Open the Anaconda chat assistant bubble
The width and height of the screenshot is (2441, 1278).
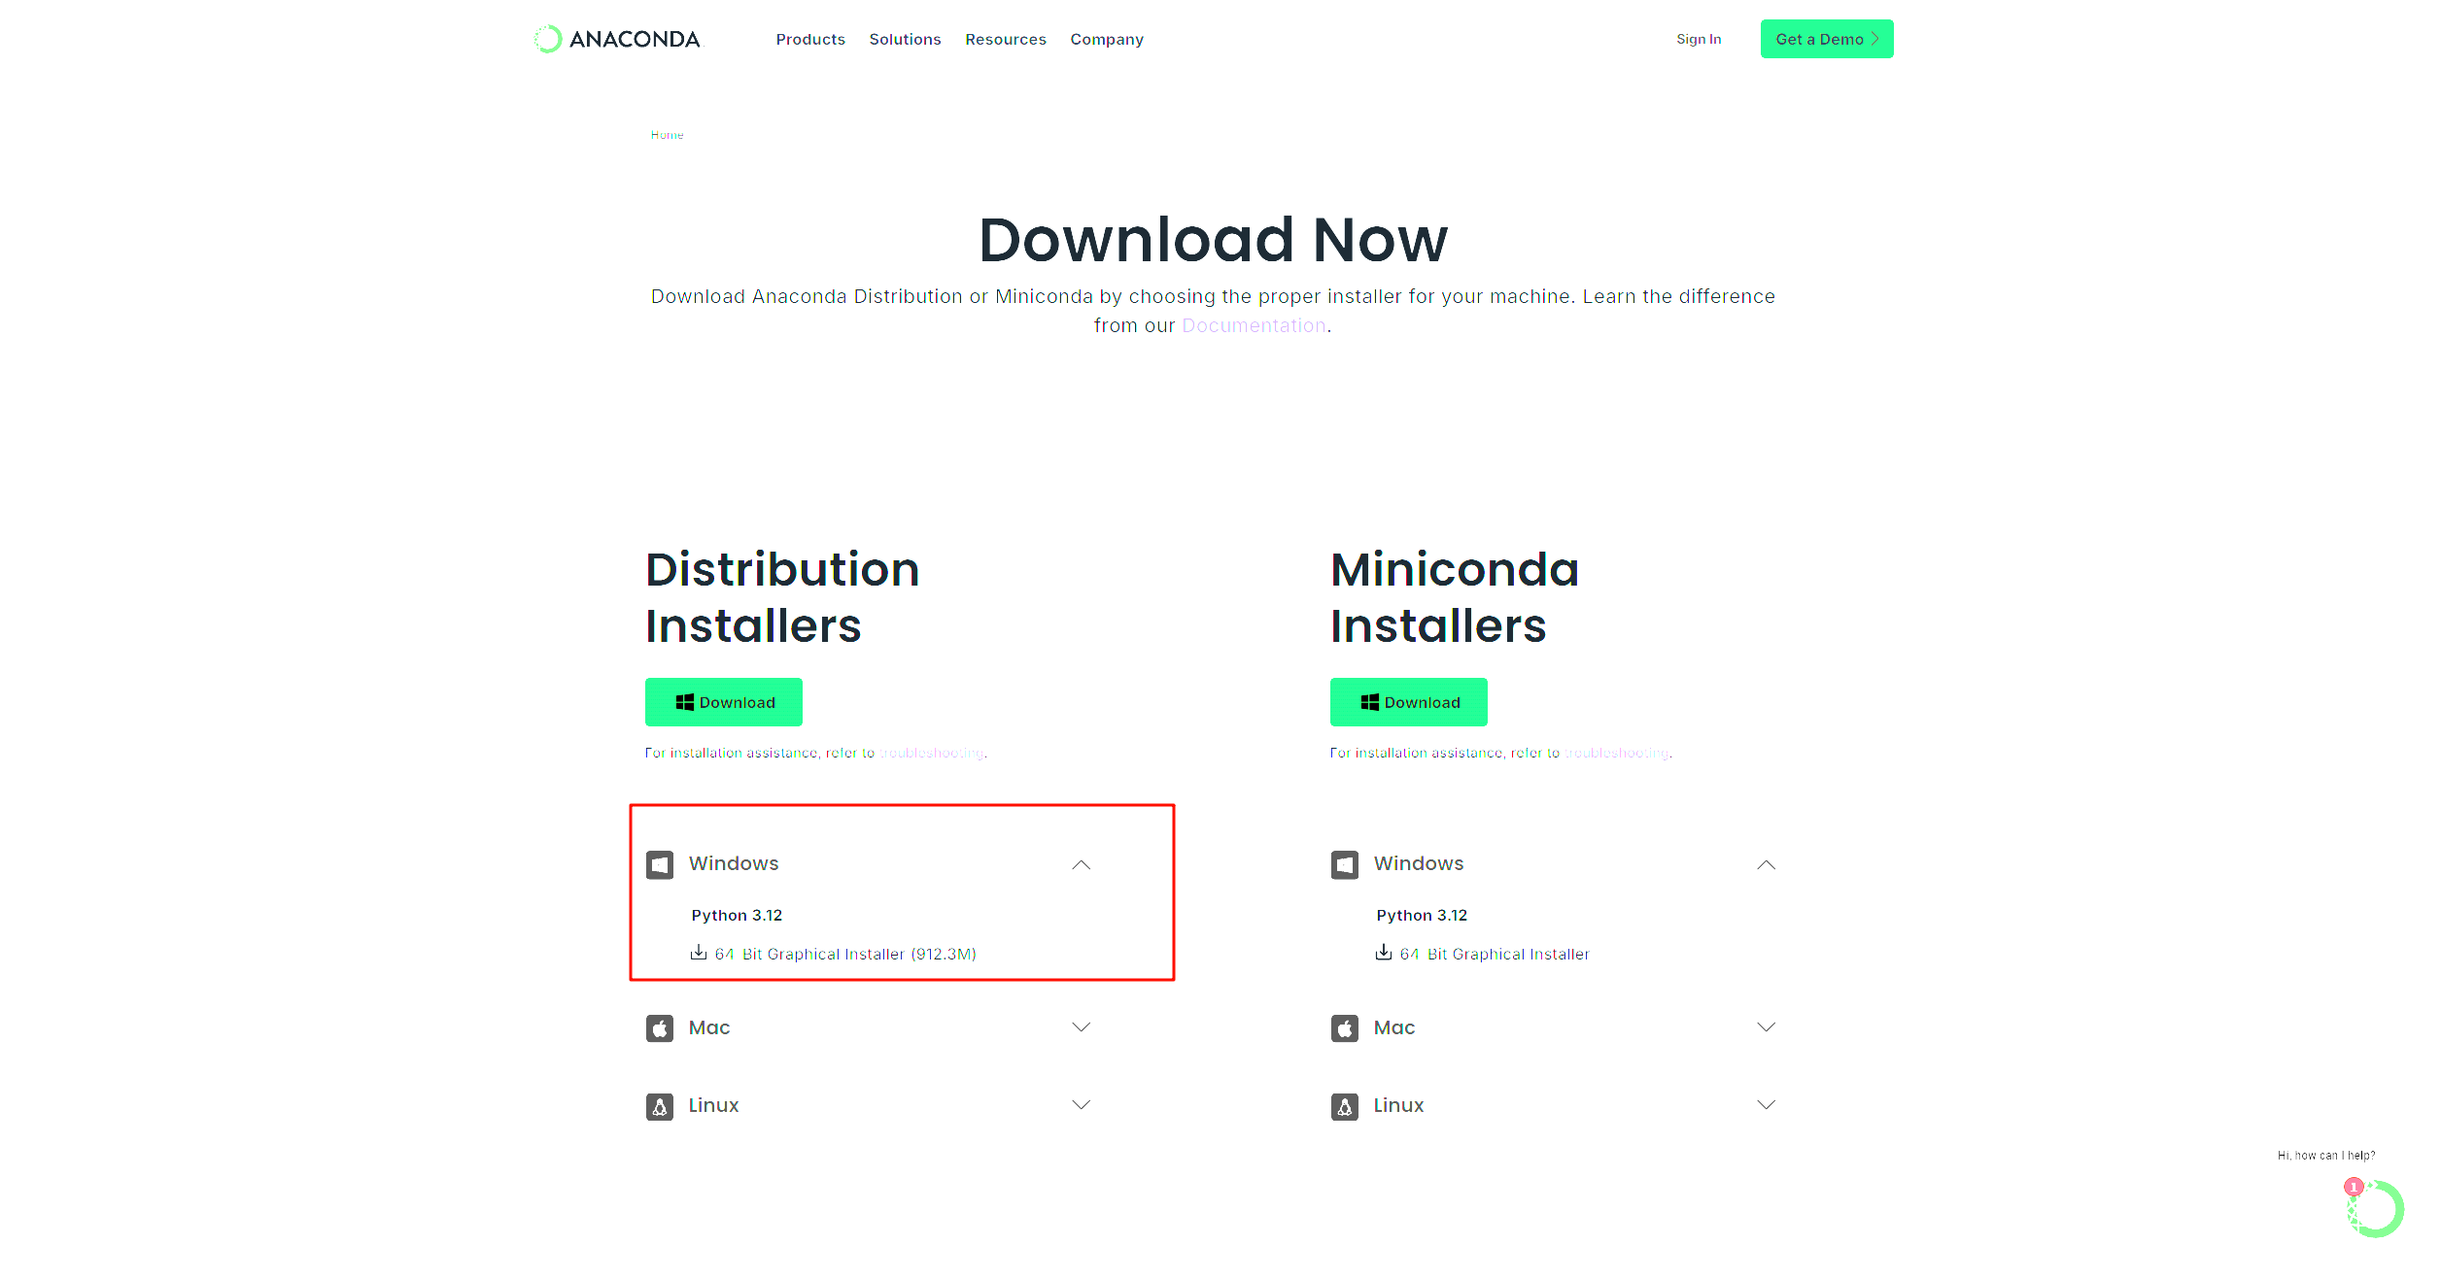[x=2375, y=1209]
